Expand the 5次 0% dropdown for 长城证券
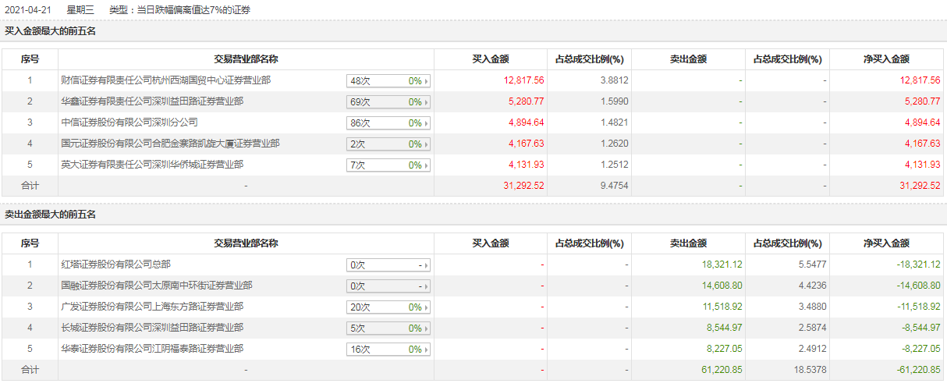The width and height of the screenshot is (947, 387). pos(388,328)
